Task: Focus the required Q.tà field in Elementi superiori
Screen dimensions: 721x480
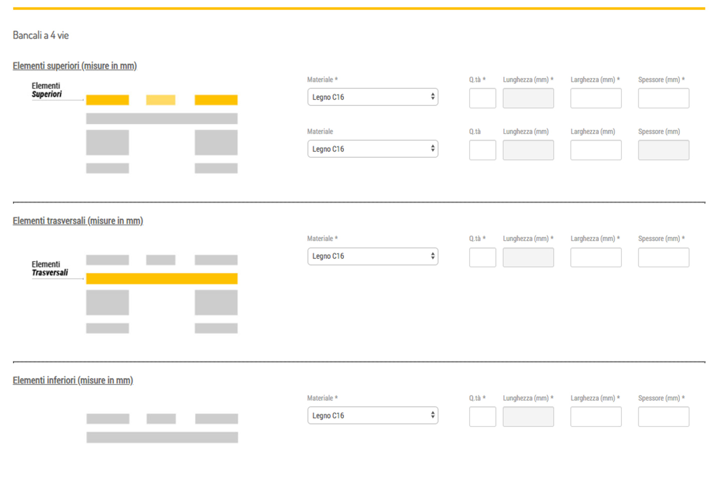Action: 482,98
